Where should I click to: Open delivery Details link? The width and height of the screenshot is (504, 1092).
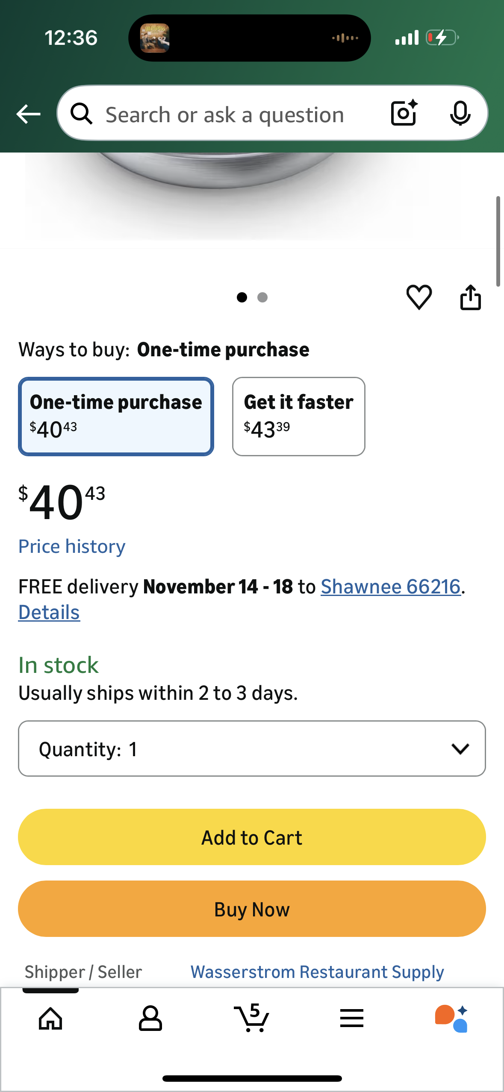(x=49, y=612)
